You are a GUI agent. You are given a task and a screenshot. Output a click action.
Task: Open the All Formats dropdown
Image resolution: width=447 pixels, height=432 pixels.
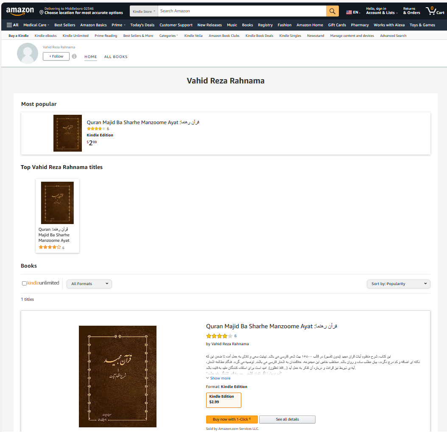(89, 284)
